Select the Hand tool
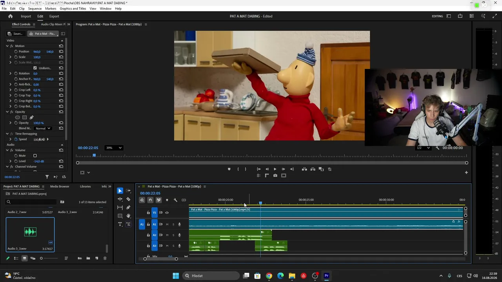The width and height of the screenshot is (502, 282). coord(128,216)
